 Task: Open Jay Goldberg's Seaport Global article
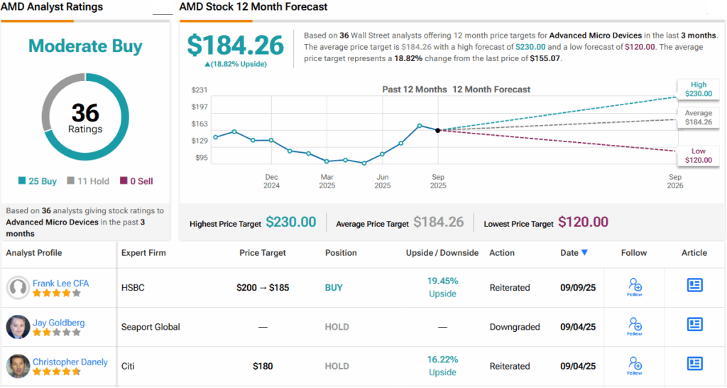[694, 325]
